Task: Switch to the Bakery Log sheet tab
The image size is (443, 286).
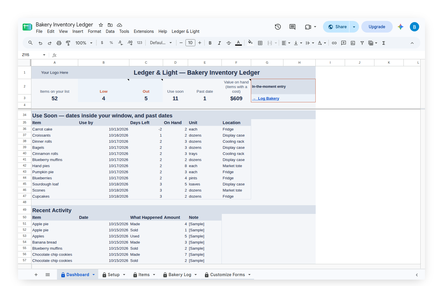Action: click(180, 275)
